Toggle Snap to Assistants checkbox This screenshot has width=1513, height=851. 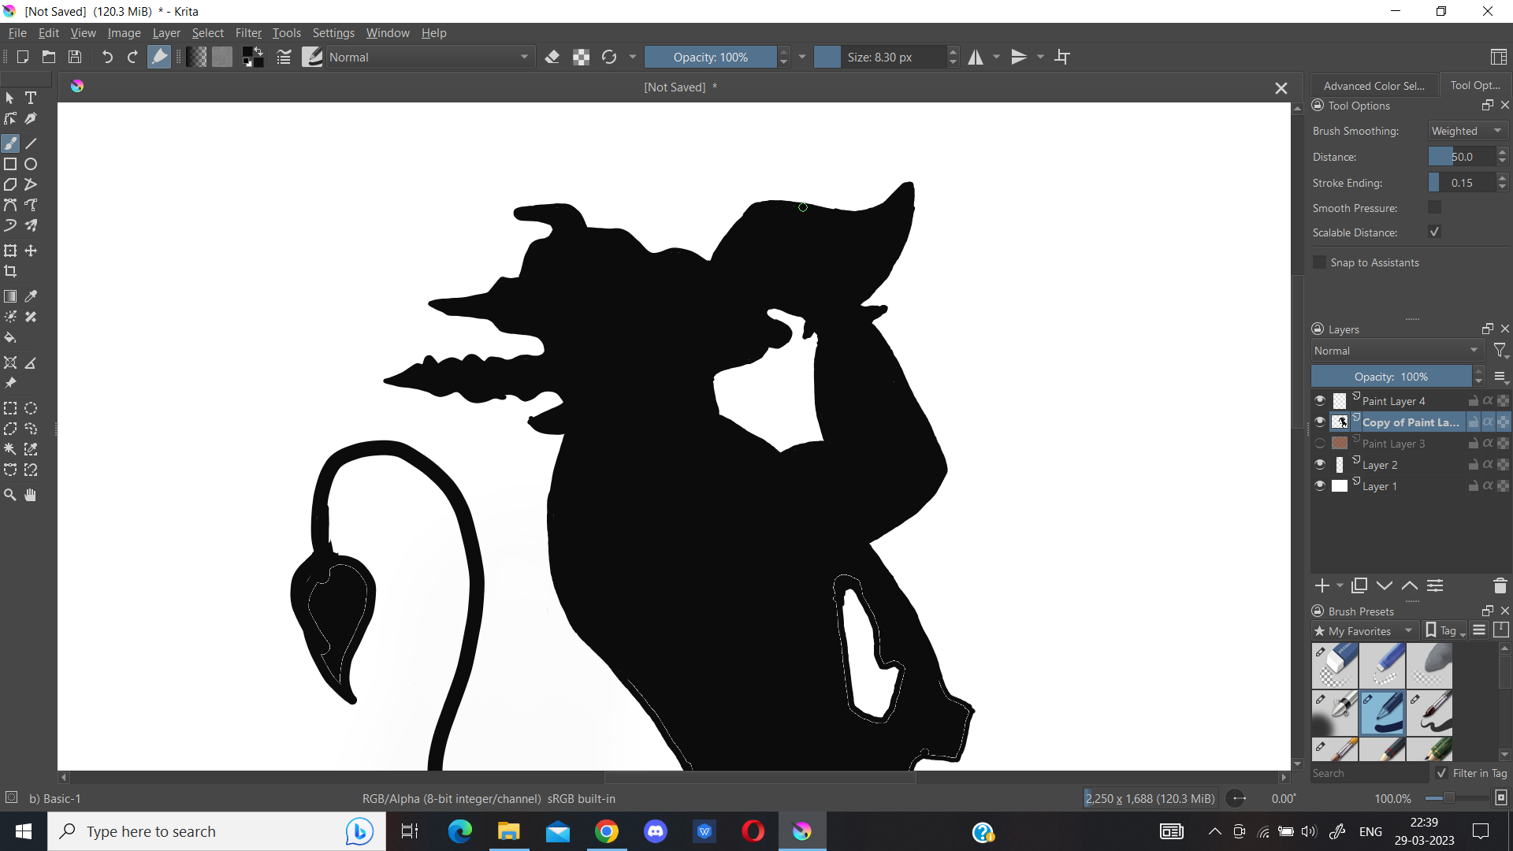pos(1320,262)
